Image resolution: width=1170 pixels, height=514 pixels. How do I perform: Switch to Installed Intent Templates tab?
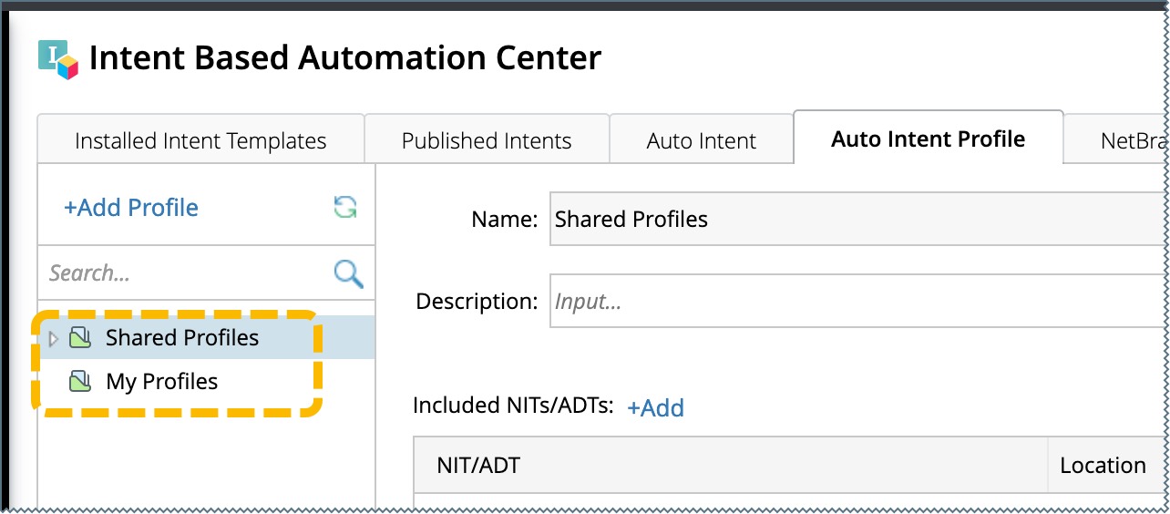click(x=200, y=141)
